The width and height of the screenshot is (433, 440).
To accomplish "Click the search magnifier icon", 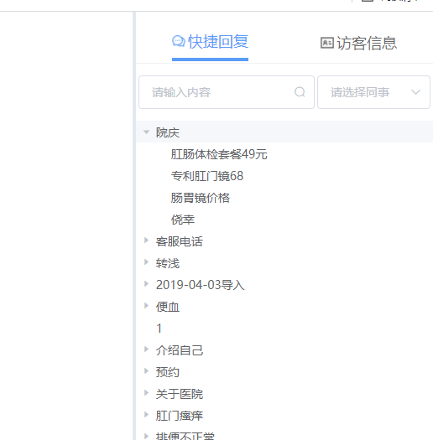I will tap(300, 91).
